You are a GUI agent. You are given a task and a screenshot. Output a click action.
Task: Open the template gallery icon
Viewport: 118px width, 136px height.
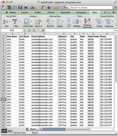[9, 7]
